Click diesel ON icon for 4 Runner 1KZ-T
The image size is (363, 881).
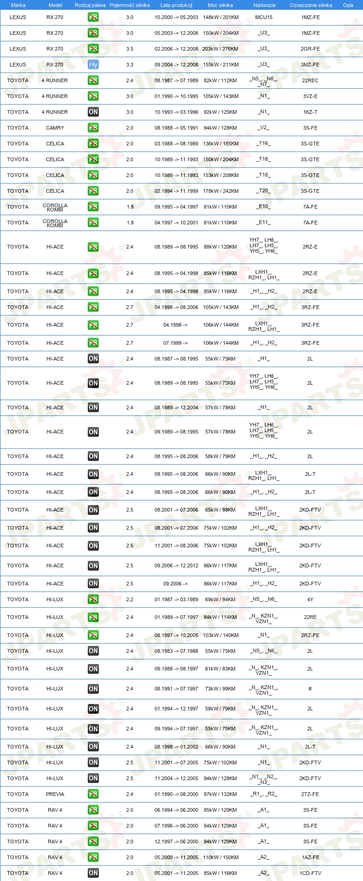(93, 112)
